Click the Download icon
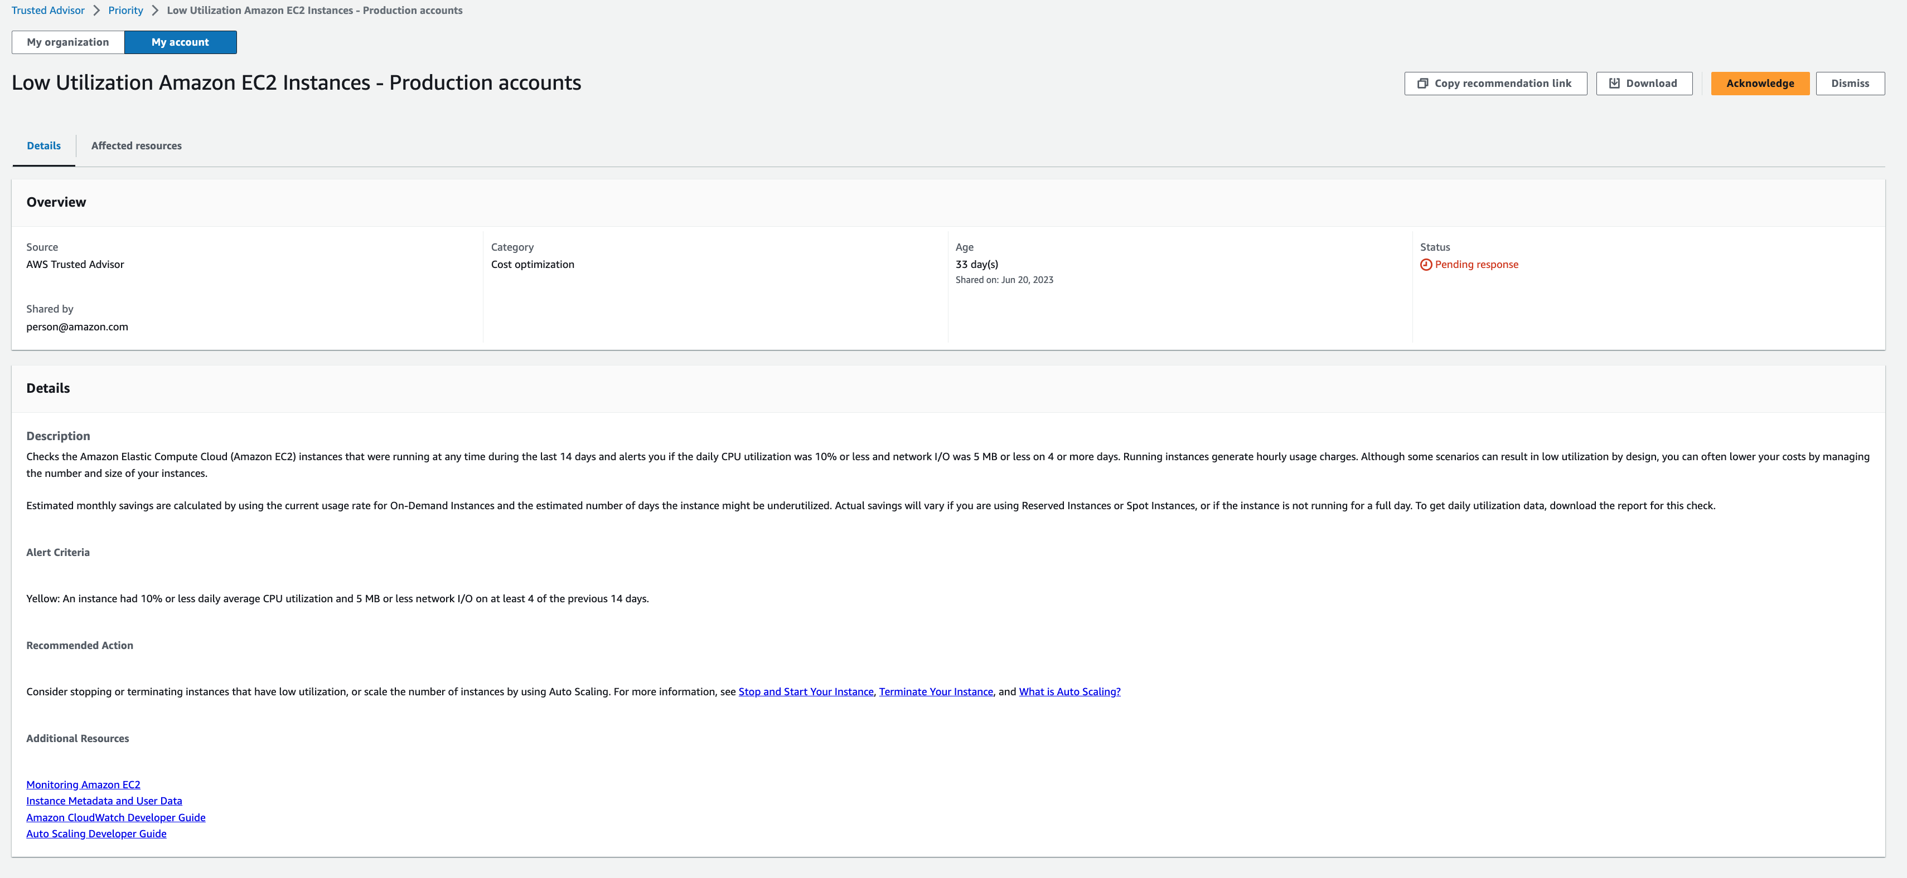This screenshot has width=1907, height=878. pos(1614,81)
